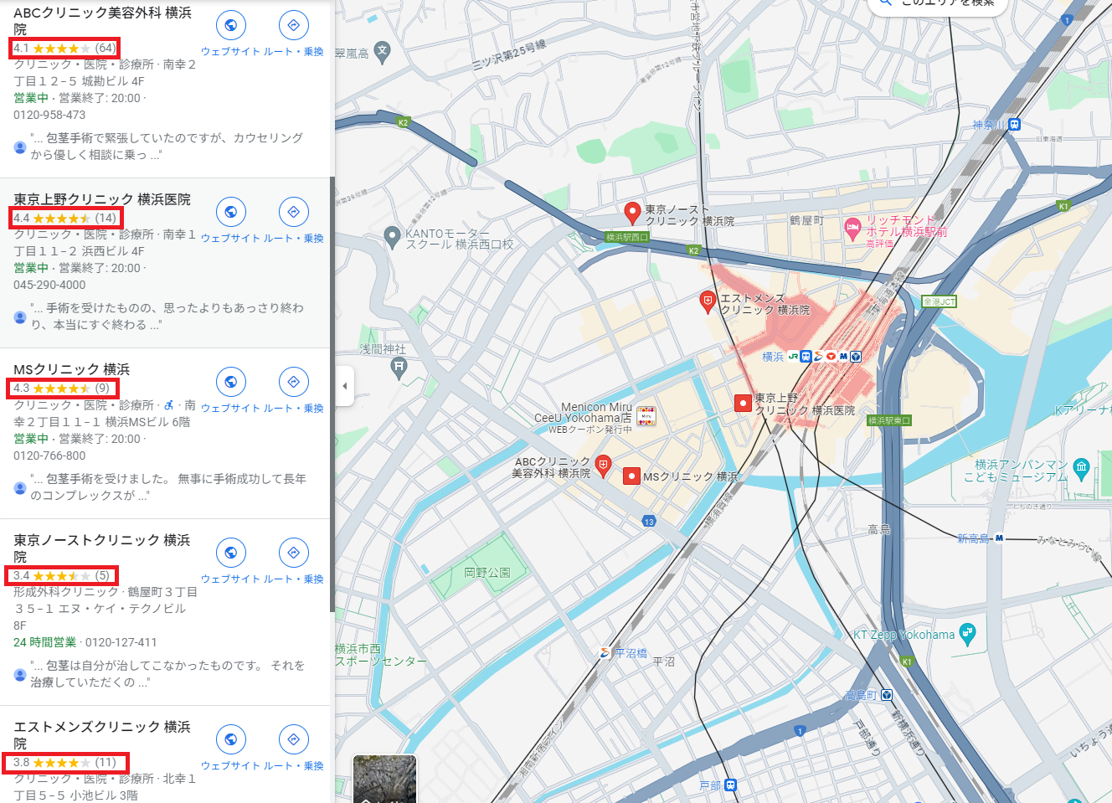1112x803 pixels.
Task: Open website icon for 東京ノーストクリニック 横浜院
Action: click(231, 553)
